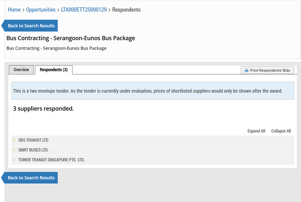Image resolution: width=301 pixels, height=202 pixels.
Task: Go to the Home breadcrumb link
Action: [x=14, y=10]
